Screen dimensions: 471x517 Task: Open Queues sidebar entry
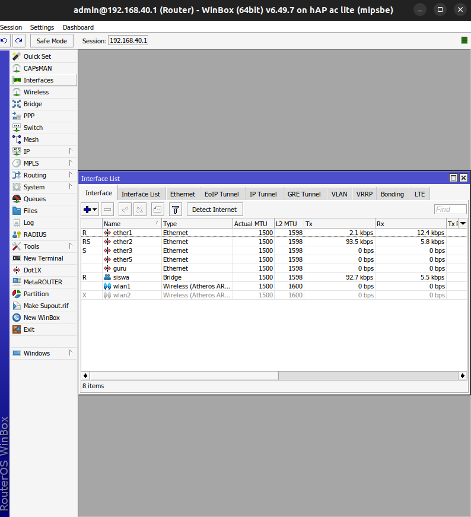point(43,199)
